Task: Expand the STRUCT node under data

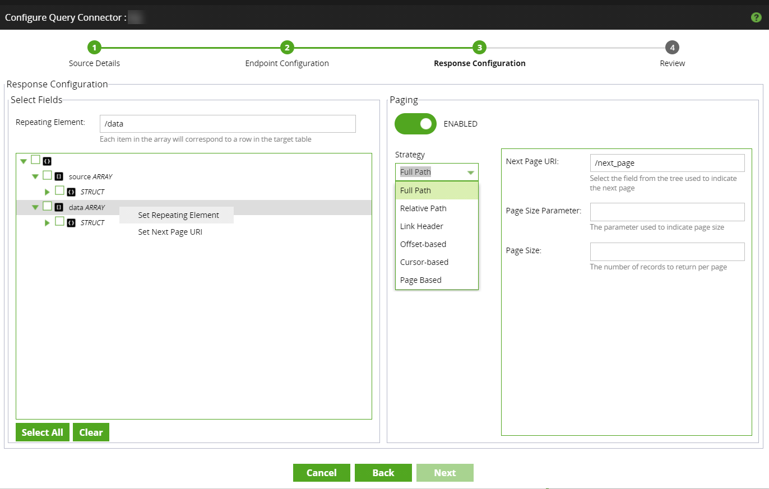Action: [x=48, y=223]
